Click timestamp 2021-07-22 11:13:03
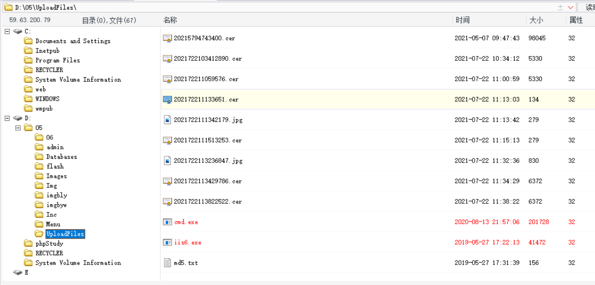Viewport: 595px width, 285px height. pos(487,99)
